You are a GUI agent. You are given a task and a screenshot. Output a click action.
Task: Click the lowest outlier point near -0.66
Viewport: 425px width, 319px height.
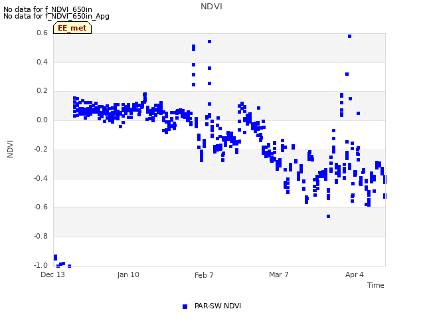point(328,217)
